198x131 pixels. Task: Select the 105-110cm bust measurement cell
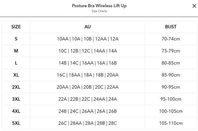point(171,123)
